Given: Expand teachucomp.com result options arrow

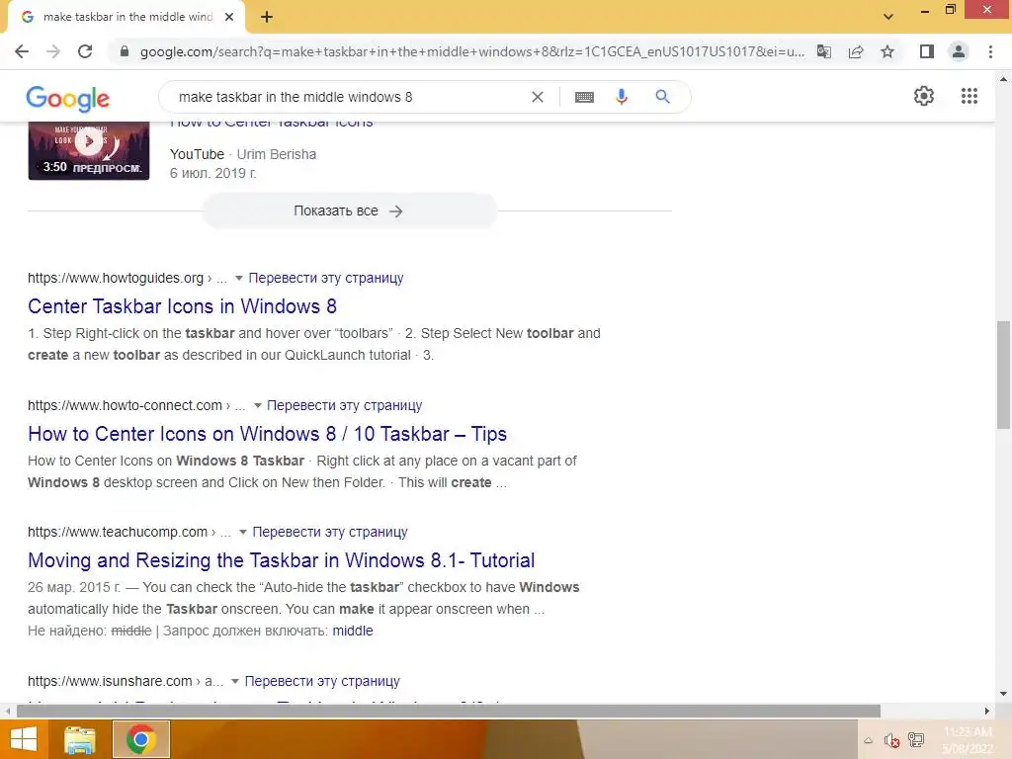Looking at the screenshot, I should pos(243,532).
